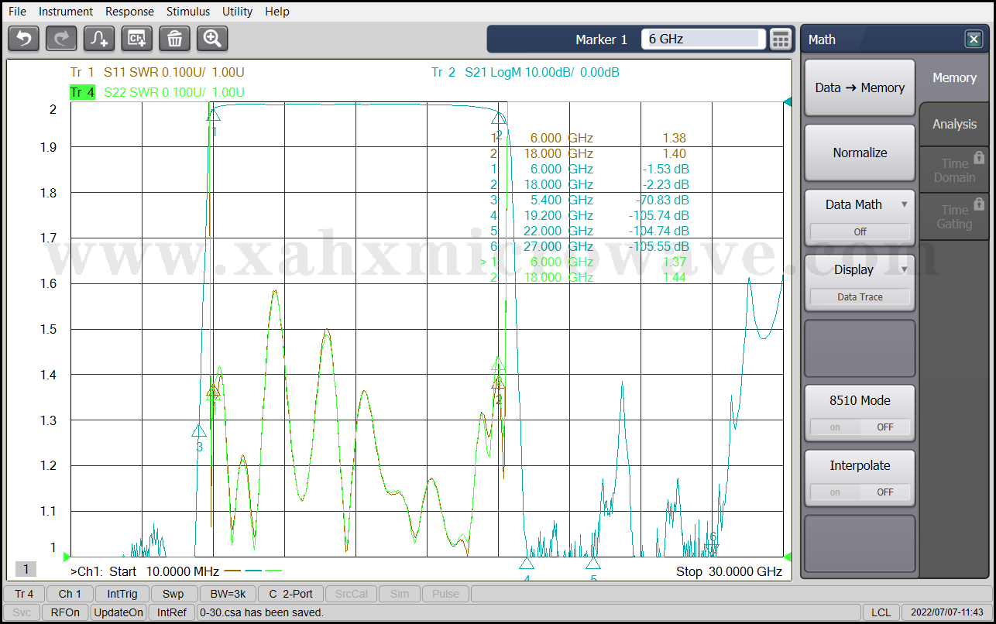Click the Undo arrow icon

pyautogui.click(x=24, y=38)
